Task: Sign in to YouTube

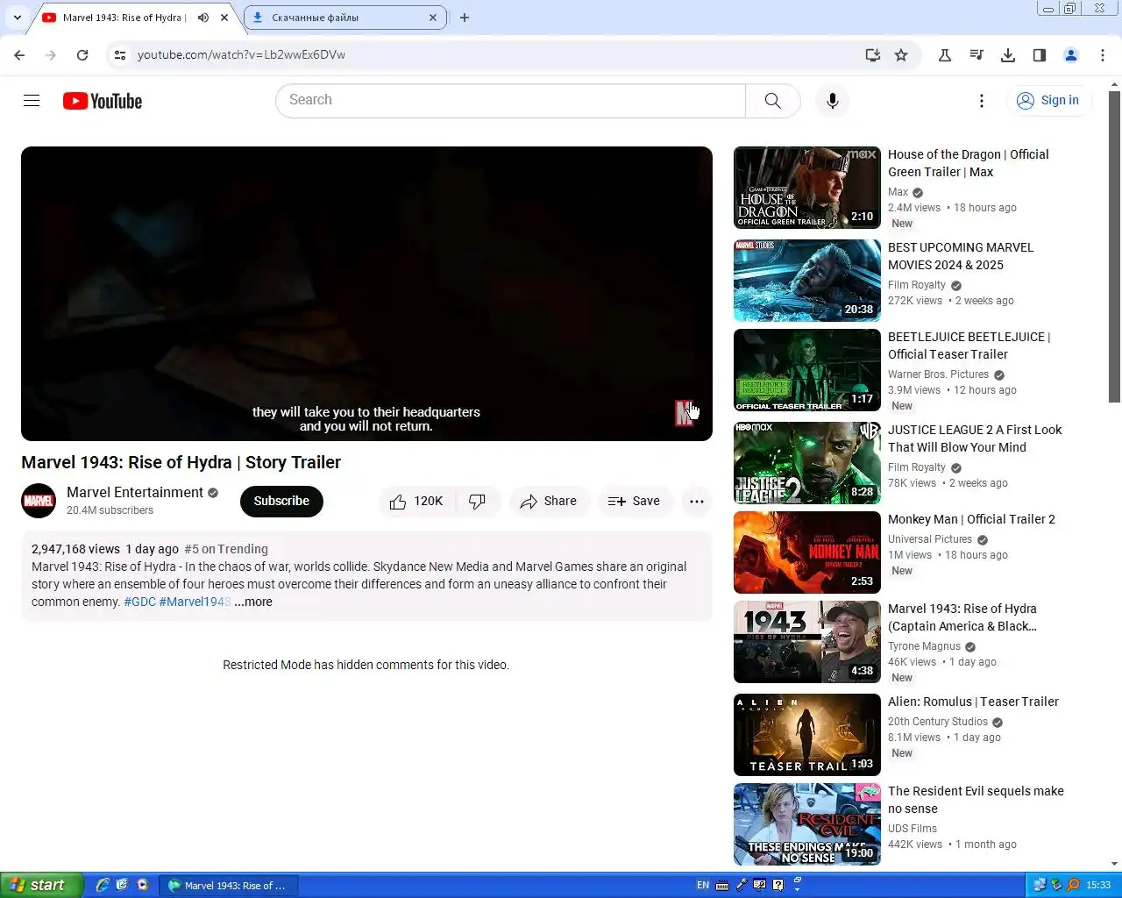Action: tap(1048, 101)
